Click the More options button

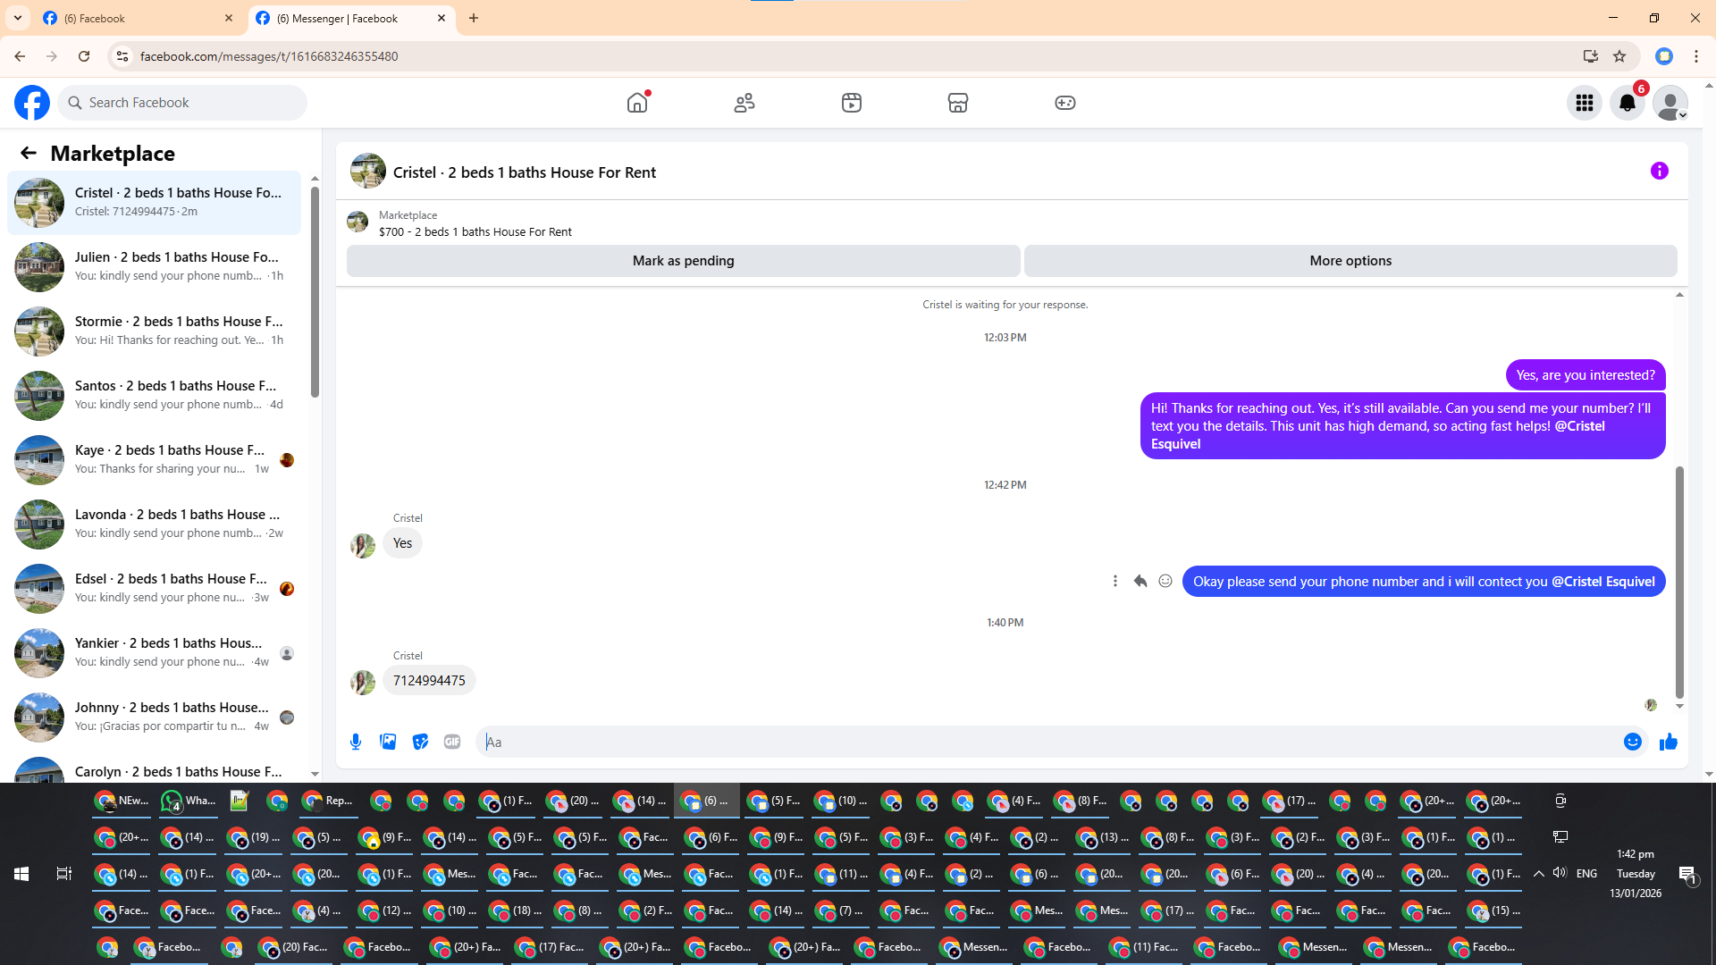coord(1350,261)
